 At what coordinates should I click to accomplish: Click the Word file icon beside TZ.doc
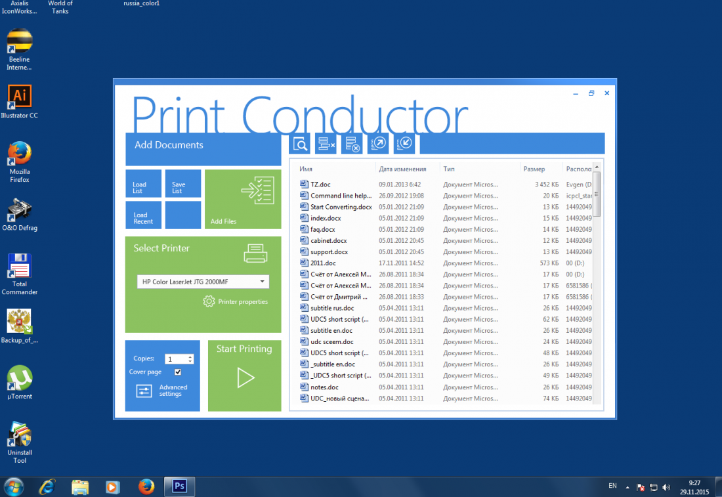click(304, 184)
